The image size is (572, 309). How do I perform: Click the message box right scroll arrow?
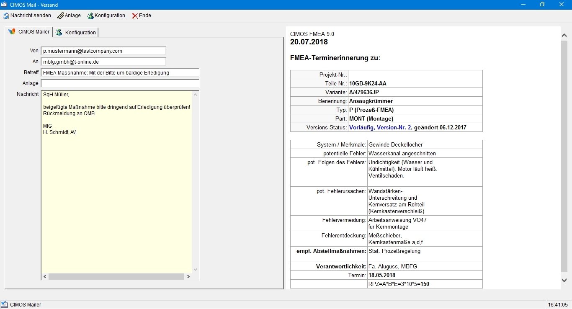tap(188, 277)
